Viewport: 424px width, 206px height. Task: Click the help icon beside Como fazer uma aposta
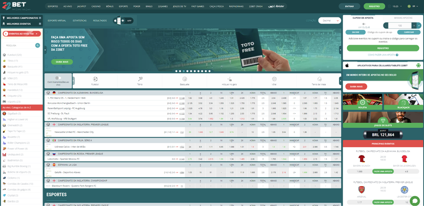[x=397, y=55]
